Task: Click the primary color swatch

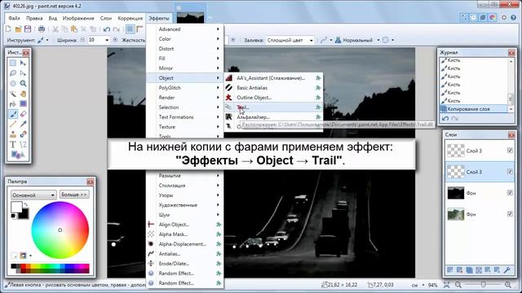Action: point(16,207)
